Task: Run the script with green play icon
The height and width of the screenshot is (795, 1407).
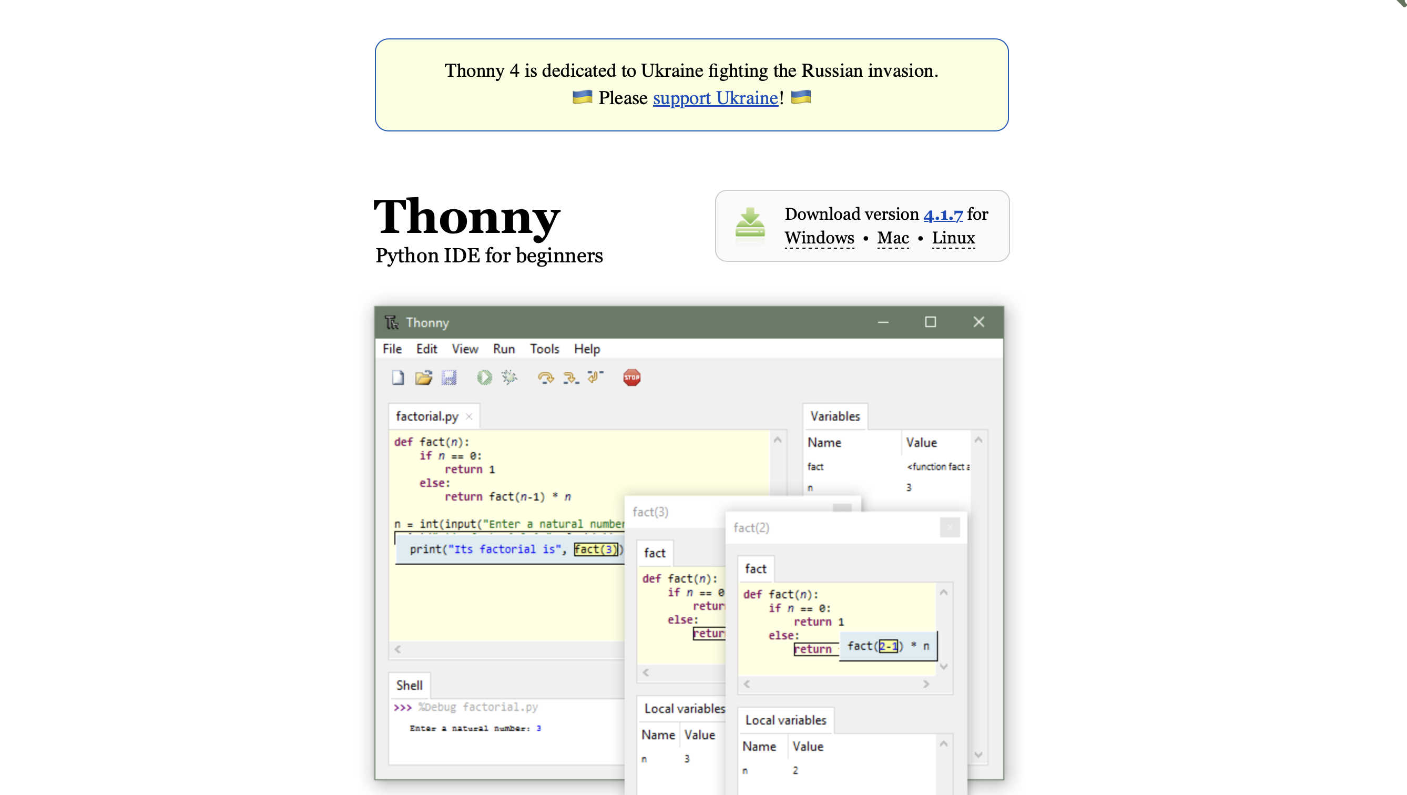Action: [x=484, y=378]
